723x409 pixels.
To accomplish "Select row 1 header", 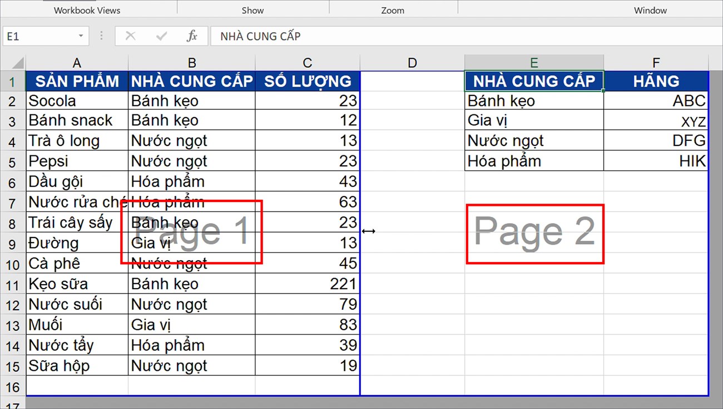I will (13, 82).
